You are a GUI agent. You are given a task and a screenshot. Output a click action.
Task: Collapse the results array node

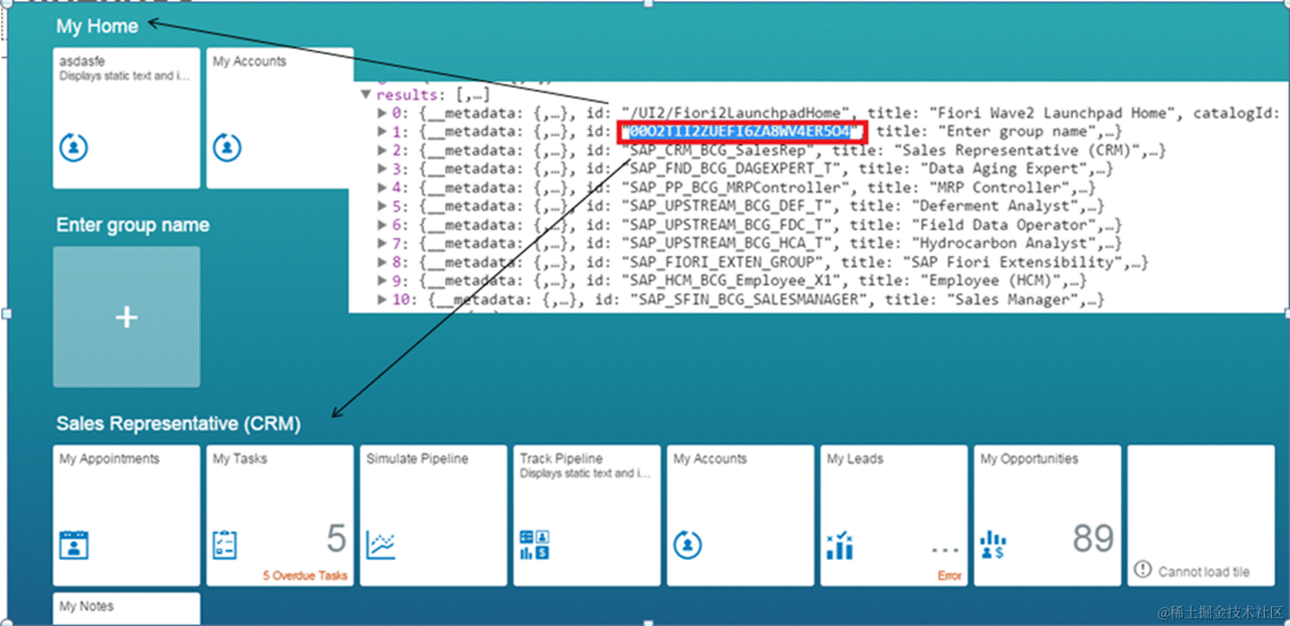366,94
